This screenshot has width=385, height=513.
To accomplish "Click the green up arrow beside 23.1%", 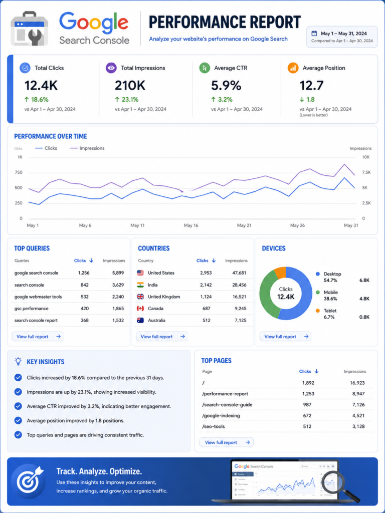I will (x=117, y=100).
